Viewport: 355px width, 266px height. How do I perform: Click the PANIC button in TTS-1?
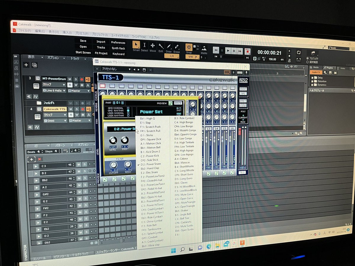[x=243, y=89]
